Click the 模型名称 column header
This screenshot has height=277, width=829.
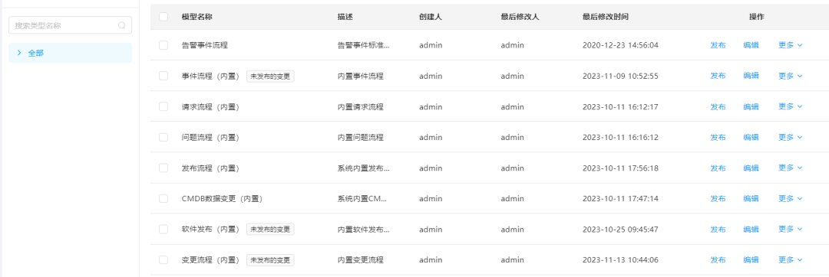(197, 17)
